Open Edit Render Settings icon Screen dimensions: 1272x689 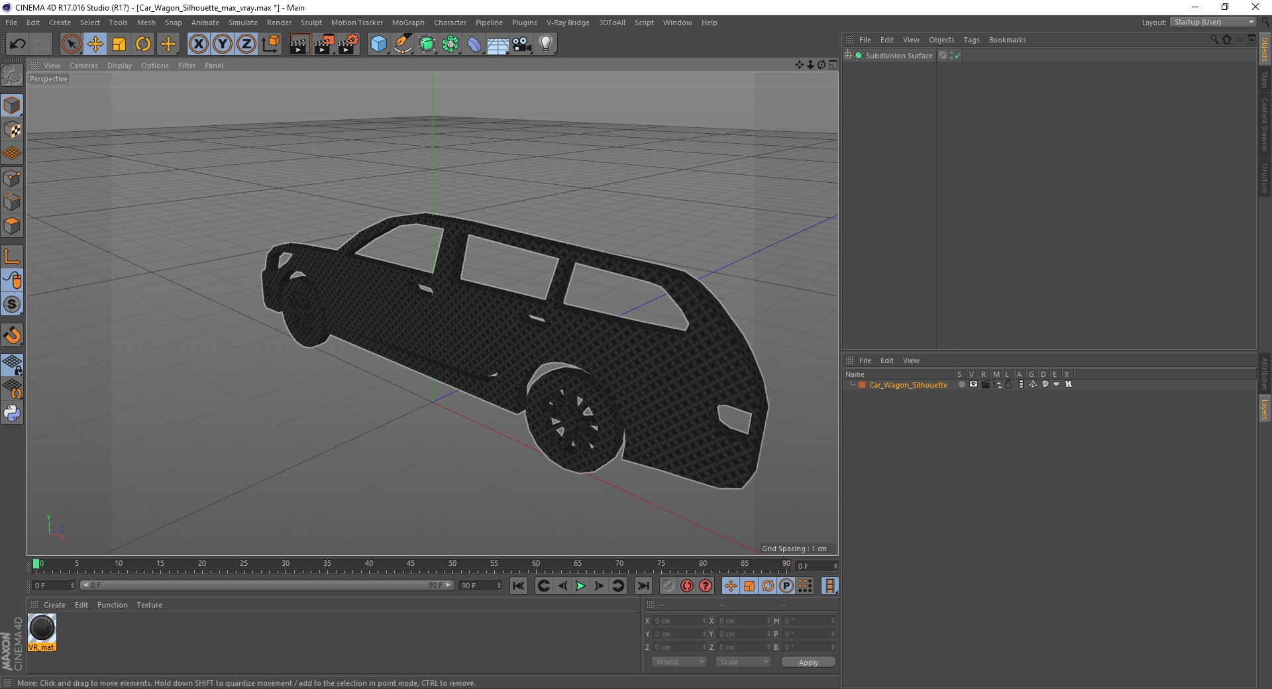coord(348,44)
